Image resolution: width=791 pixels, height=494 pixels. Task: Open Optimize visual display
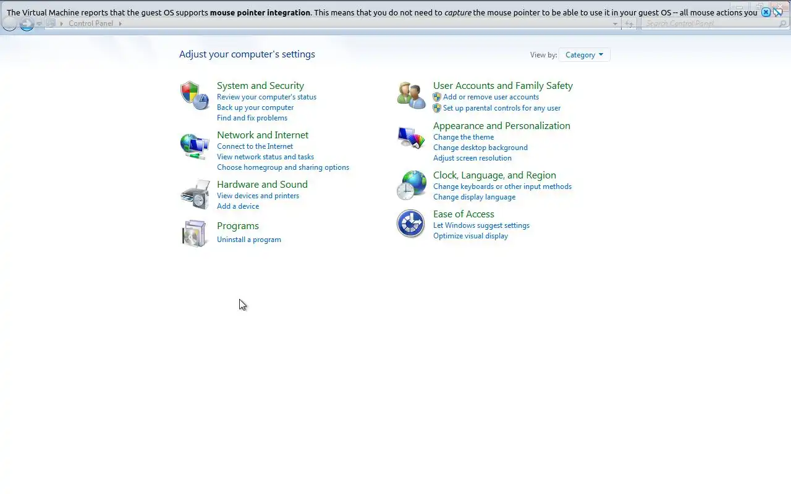(x=470, y=236)
